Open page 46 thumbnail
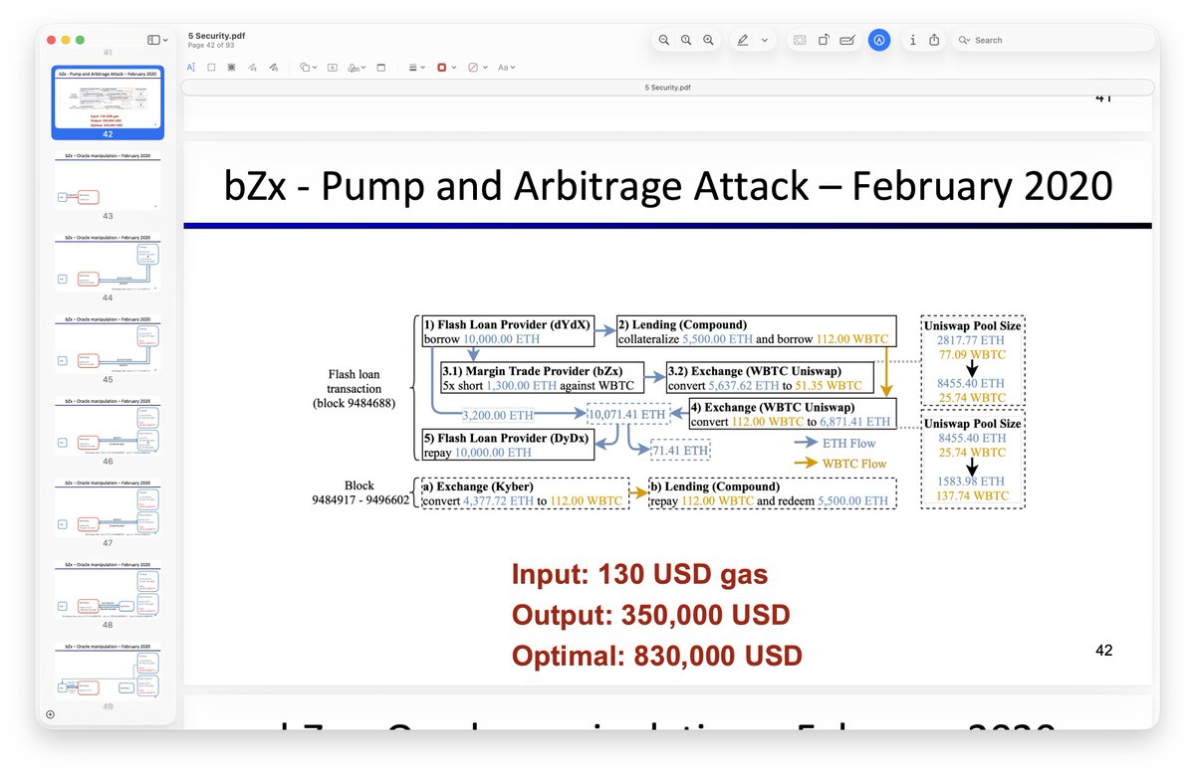Screen dimensions: 1195x776 [108, 426]
